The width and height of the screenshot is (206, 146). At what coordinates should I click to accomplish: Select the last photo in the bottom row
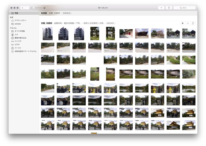click(189, 125)
